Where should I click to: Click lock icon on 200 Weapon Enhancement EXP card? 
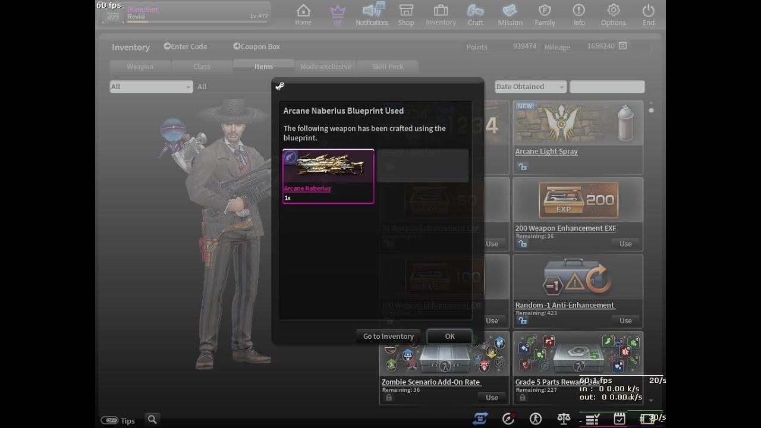coord(523,244)
